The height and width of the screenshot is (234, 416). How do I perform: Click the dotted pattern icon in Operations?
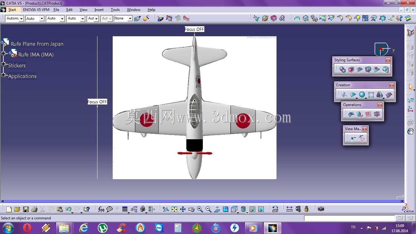pyautogui.click(x=368, y=114)
